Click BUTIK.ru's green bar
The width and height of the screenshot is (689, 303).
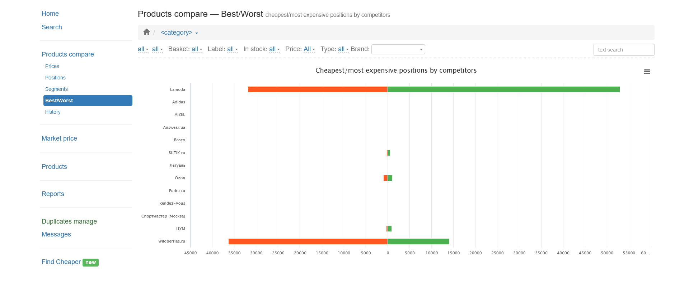(x=389, y=153)
